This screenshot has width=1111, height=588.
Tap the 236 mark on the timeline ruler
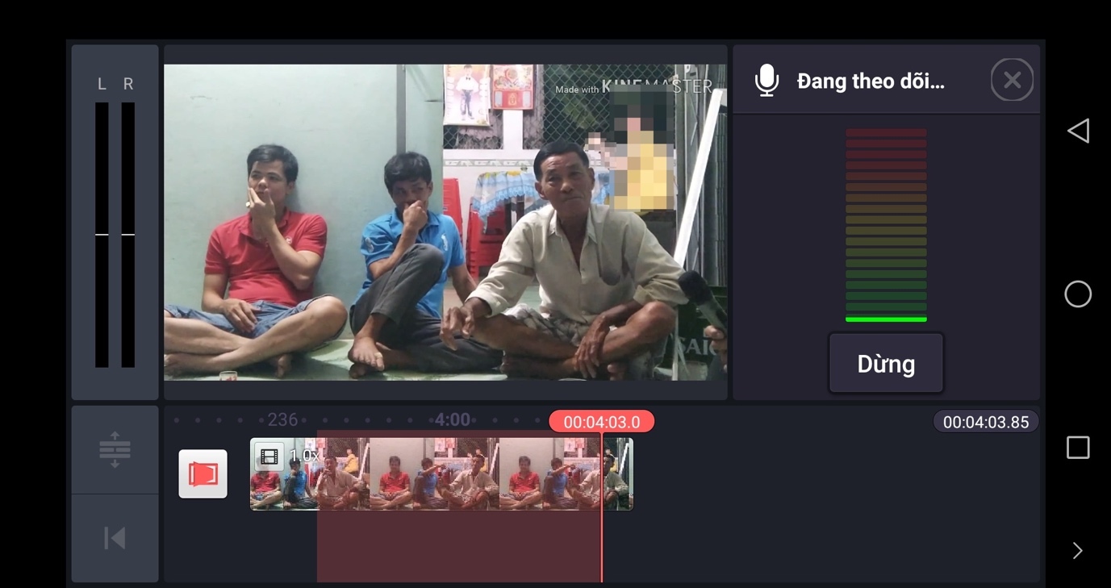coord(282,420)
